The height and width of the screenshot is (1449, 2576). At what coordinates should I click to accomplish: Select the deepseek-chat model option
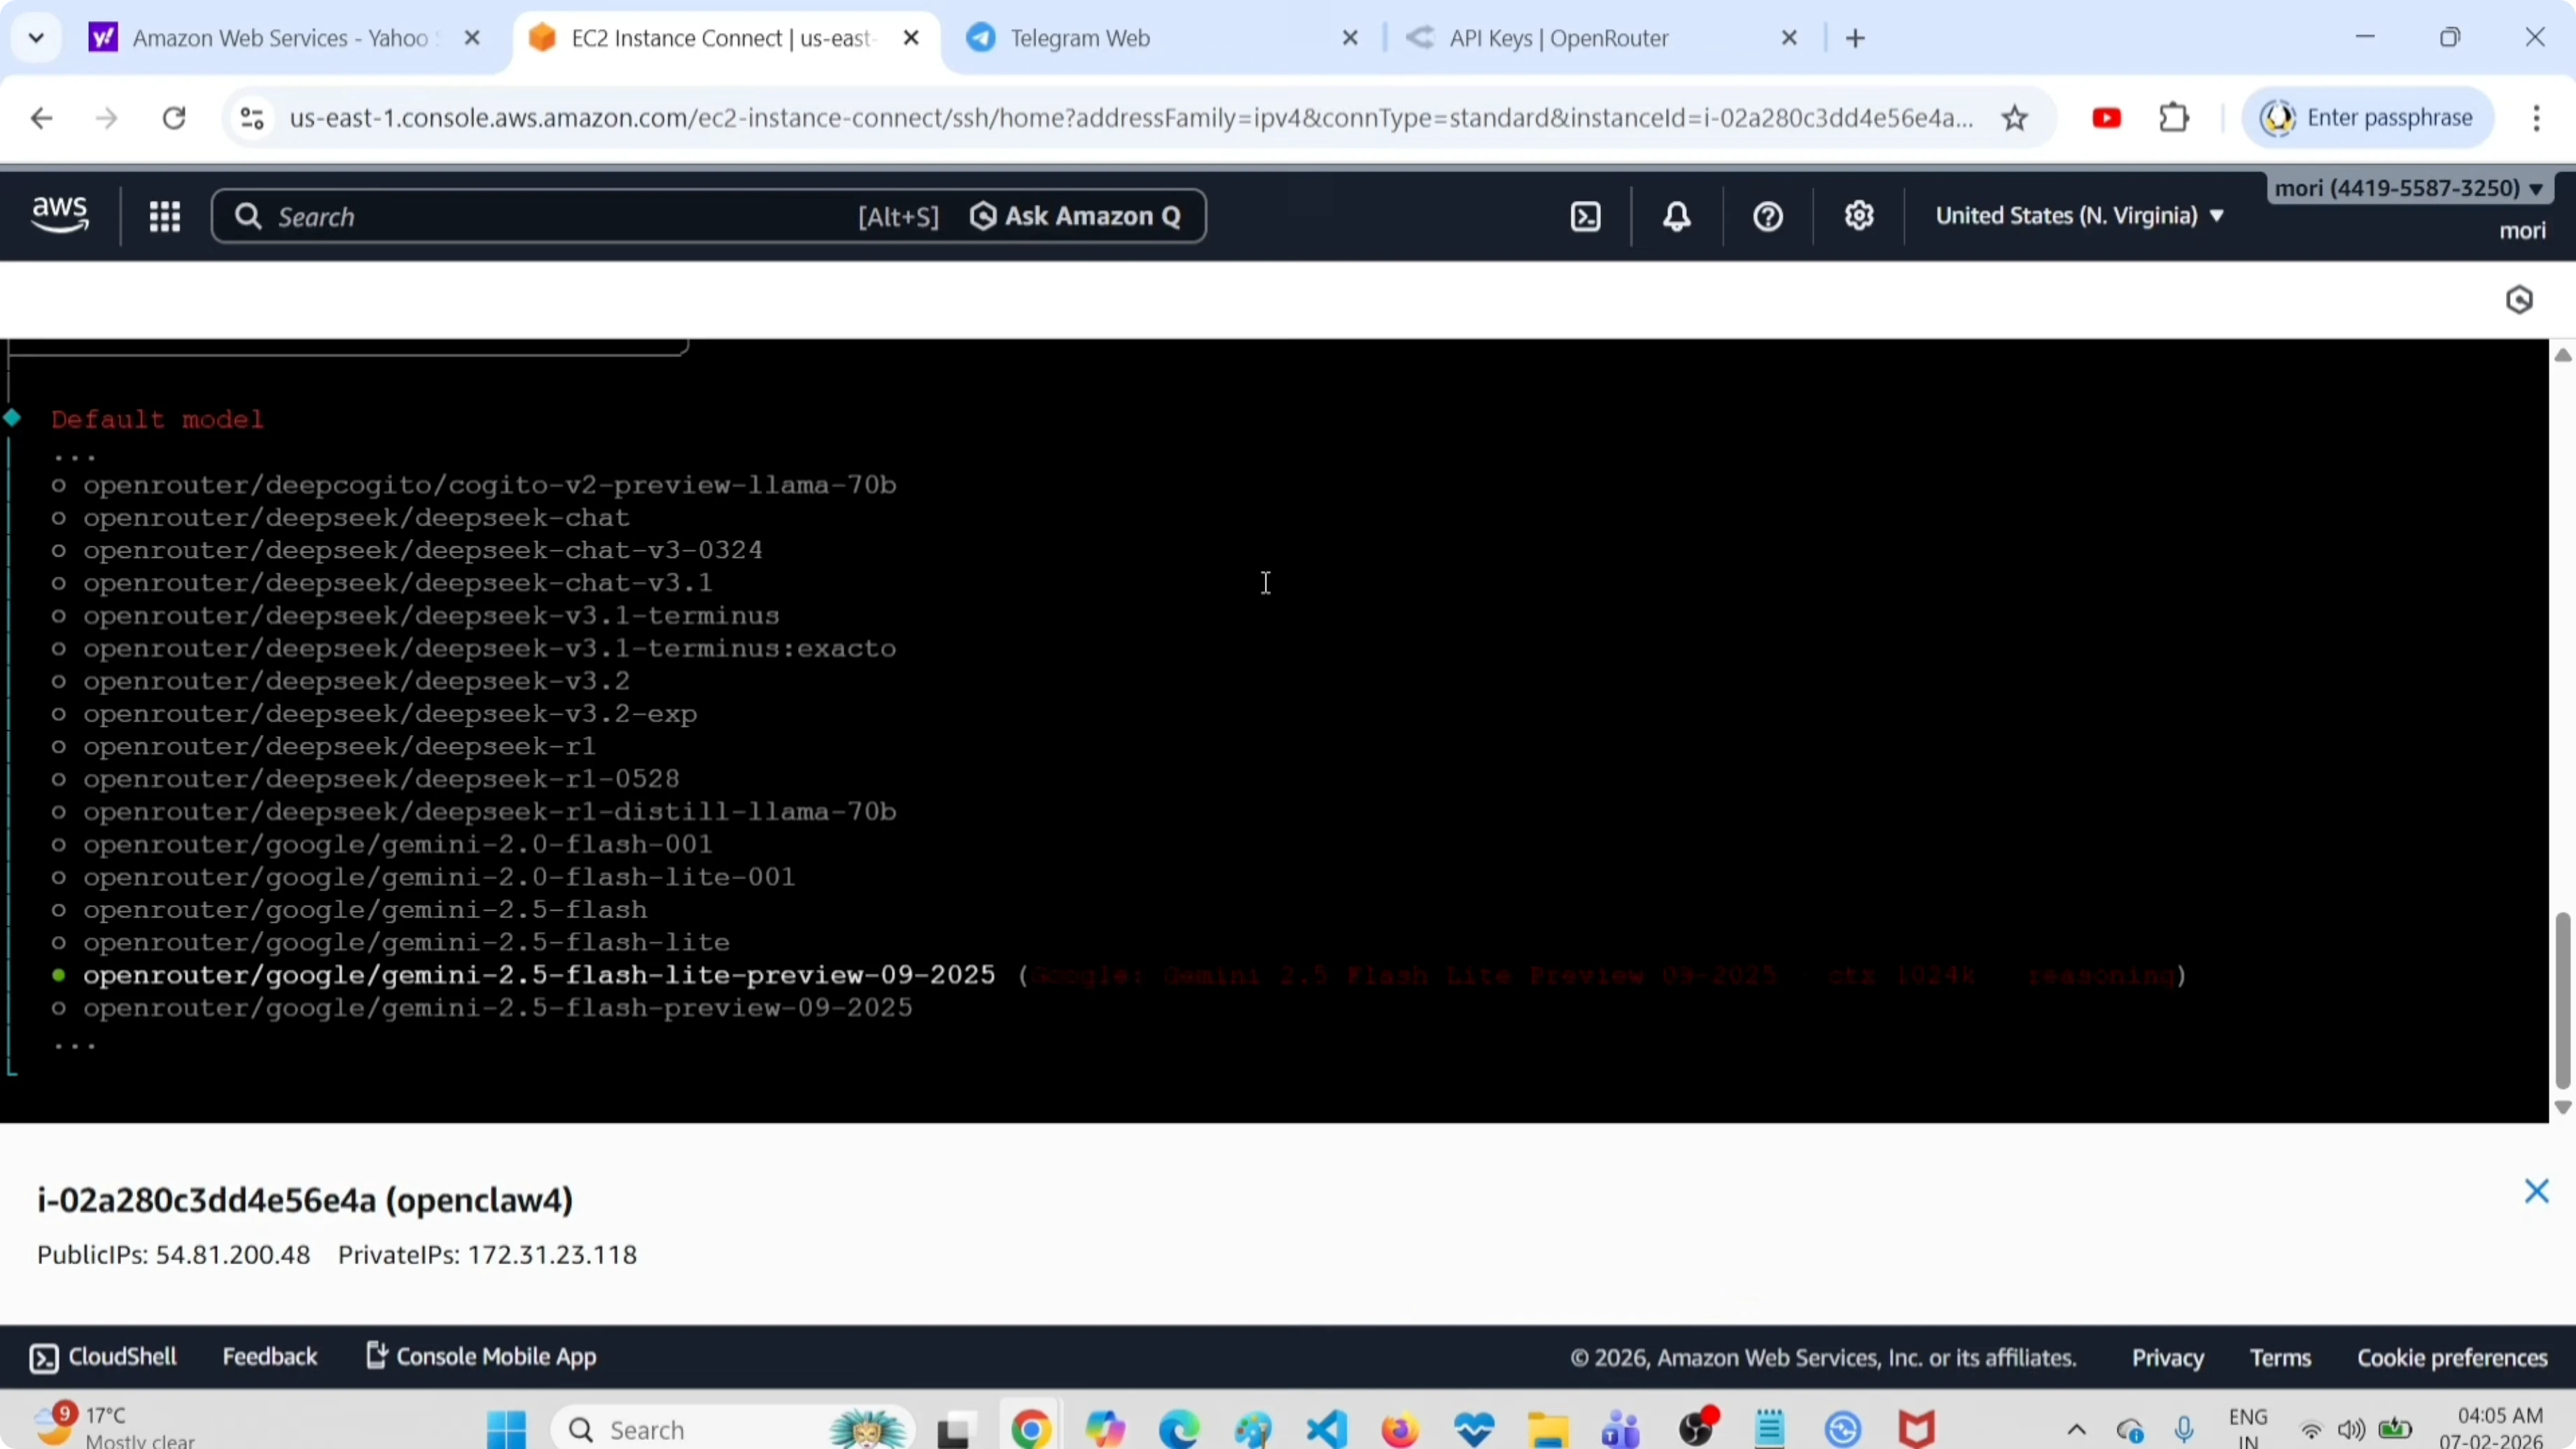tap(59, 517)
